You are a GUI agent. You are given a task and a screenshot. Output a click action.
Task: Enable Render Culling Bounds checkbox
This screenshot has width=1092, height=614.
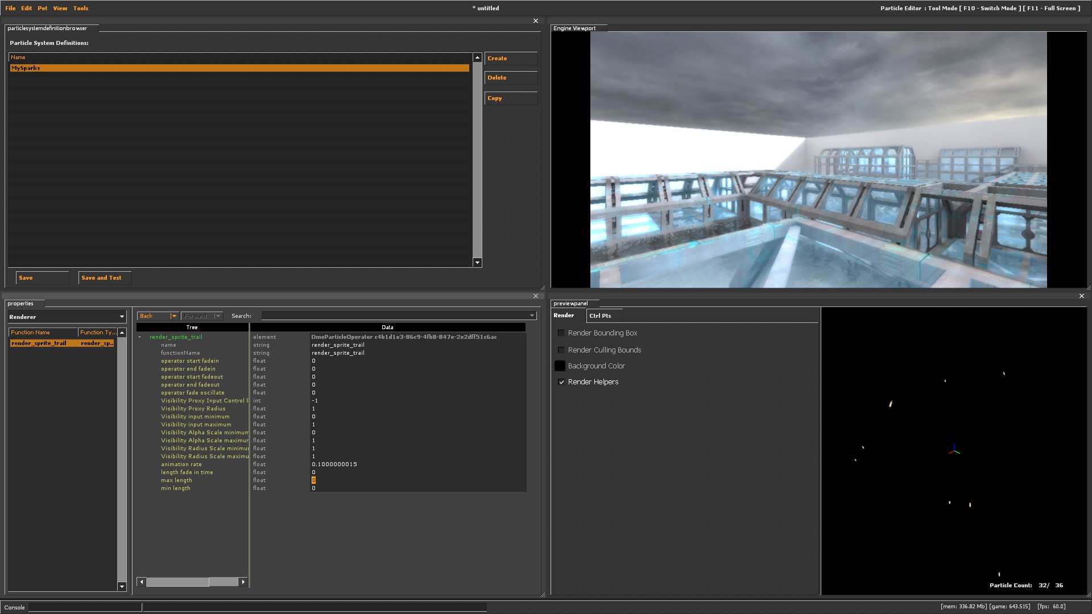tap(561, 350)
